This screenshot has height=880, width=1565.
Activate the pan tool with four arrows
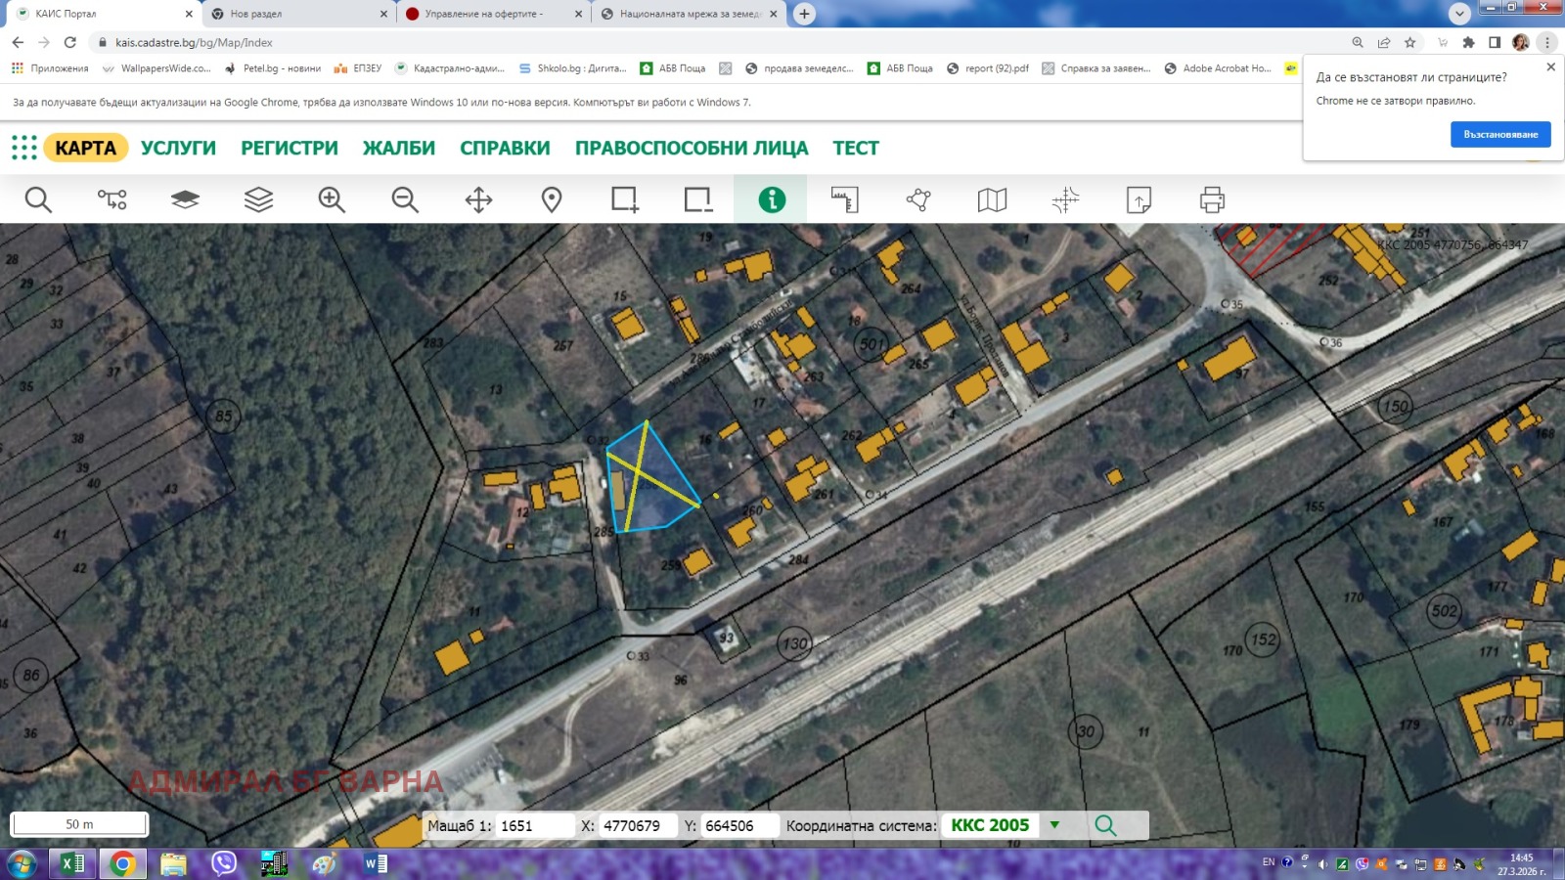[477, 198]
